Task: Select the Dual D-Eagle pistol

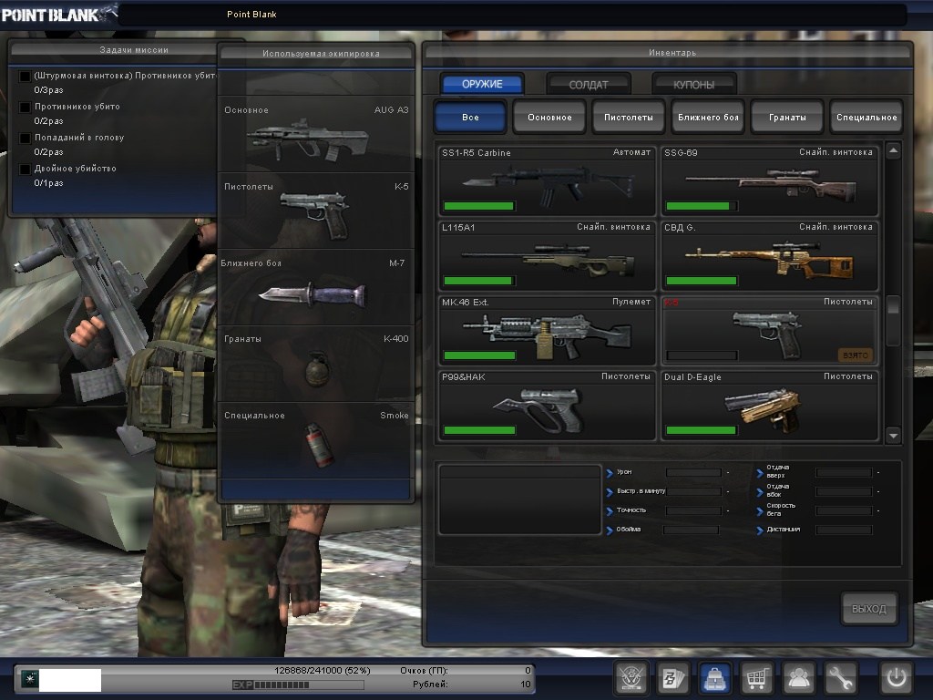Action: (x=769, y=406)
